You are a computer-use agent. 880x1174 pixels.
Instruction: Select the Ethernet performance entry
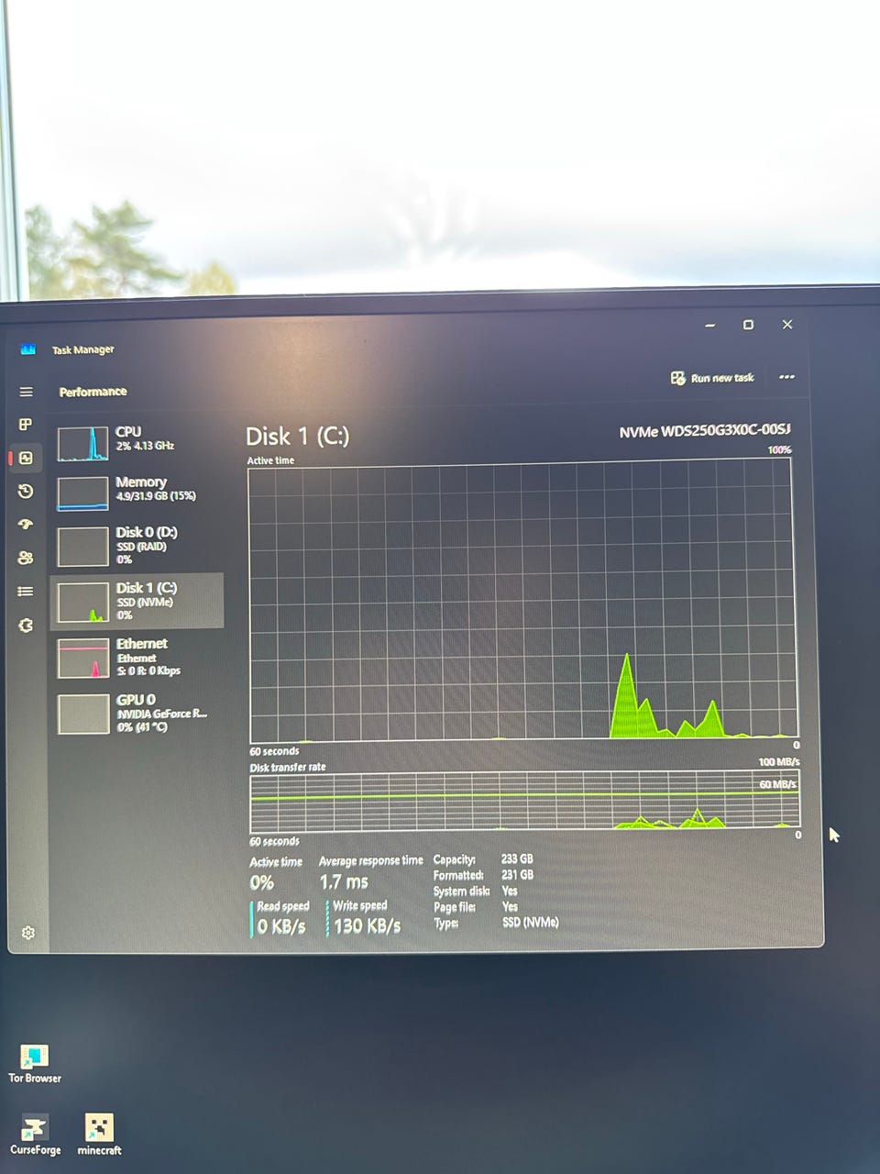point(137,658)
